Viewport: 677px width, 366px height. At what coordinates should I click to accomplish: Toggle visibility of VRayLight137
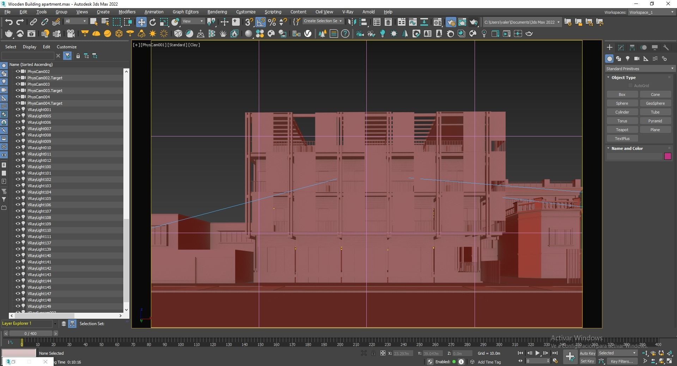click(x=18, y=243)
